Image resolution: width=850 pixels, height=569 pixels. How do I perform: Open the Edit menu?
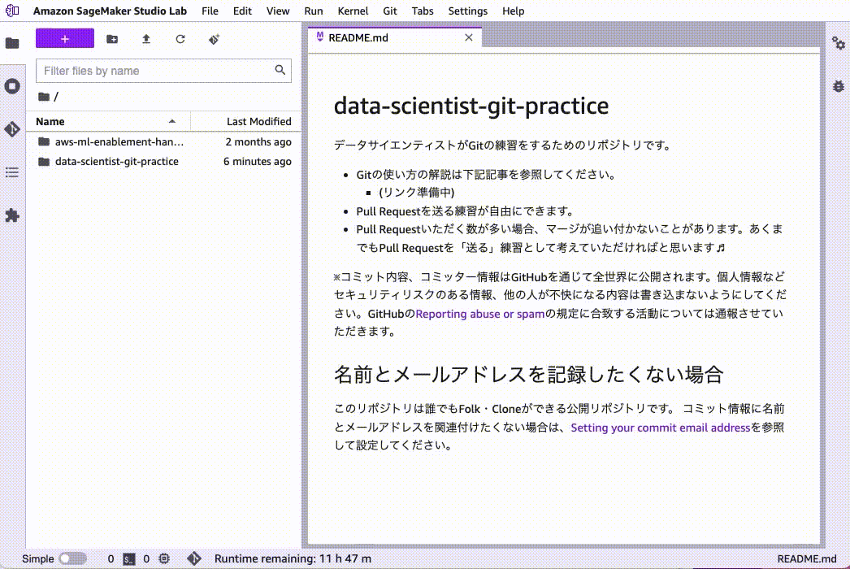pos(242,11)
